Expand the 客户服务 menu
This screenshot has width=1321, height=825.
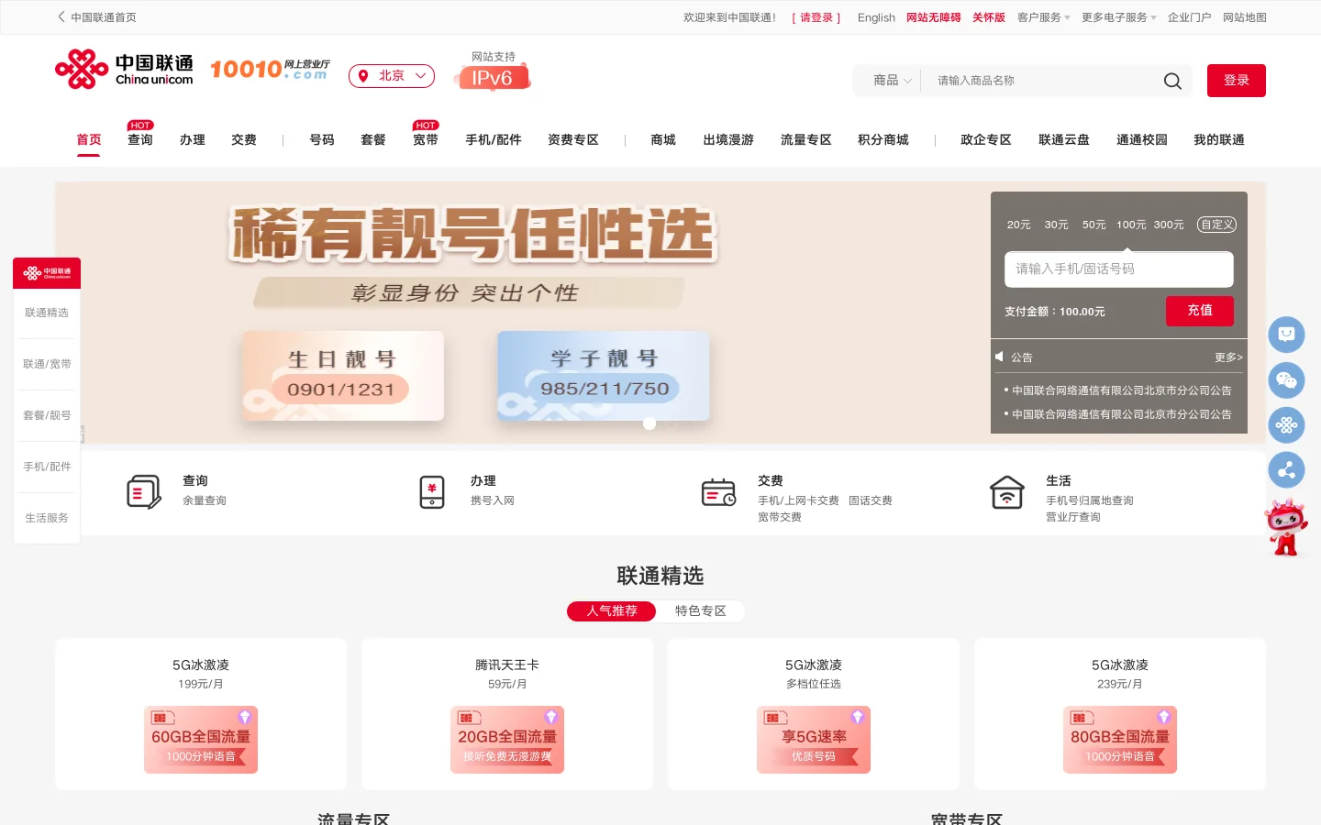(x=1044, y=17)
